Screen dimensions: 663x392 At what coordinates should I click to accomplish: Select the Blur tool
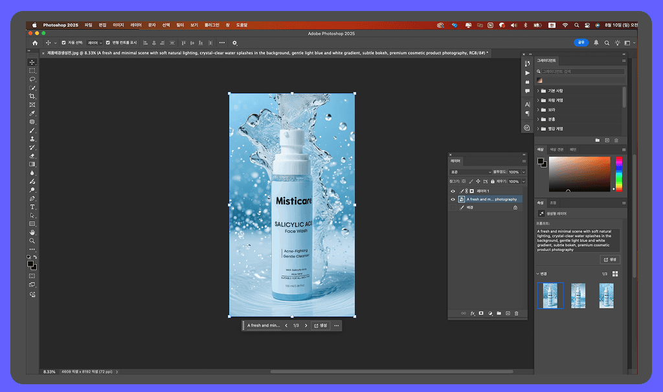[x=32, y=173]
